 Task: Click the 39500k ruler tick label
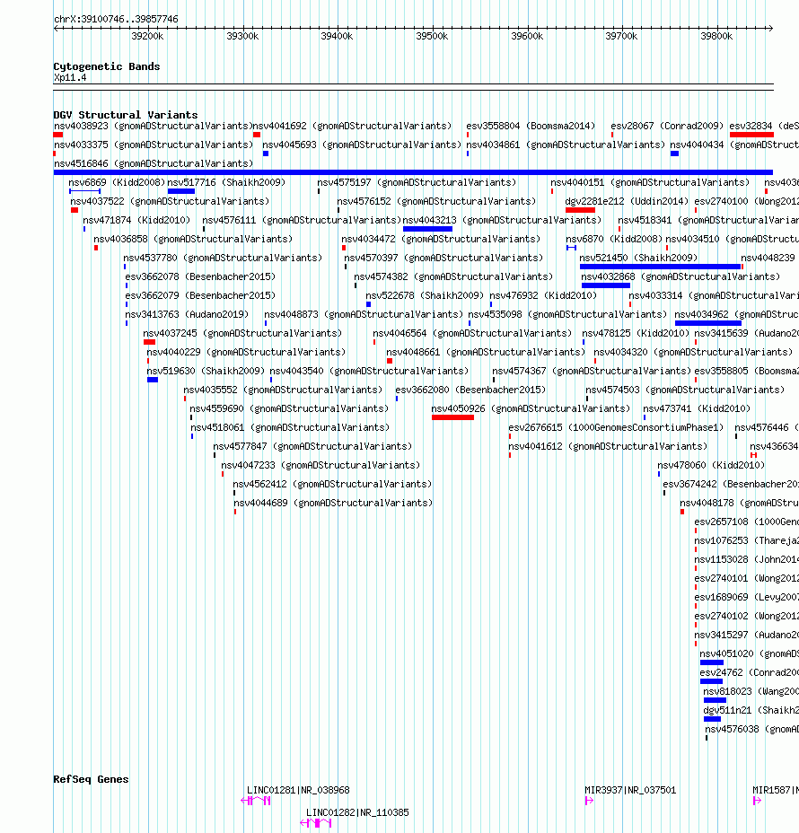(432, 36)
